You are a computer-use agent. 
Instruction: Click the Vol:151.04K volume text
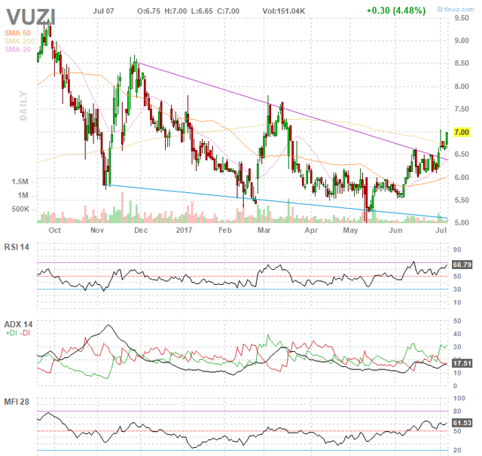point(283,11)
